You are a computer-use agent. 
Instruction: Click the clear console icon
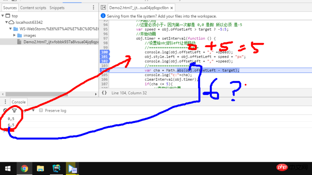coord(5,110)
